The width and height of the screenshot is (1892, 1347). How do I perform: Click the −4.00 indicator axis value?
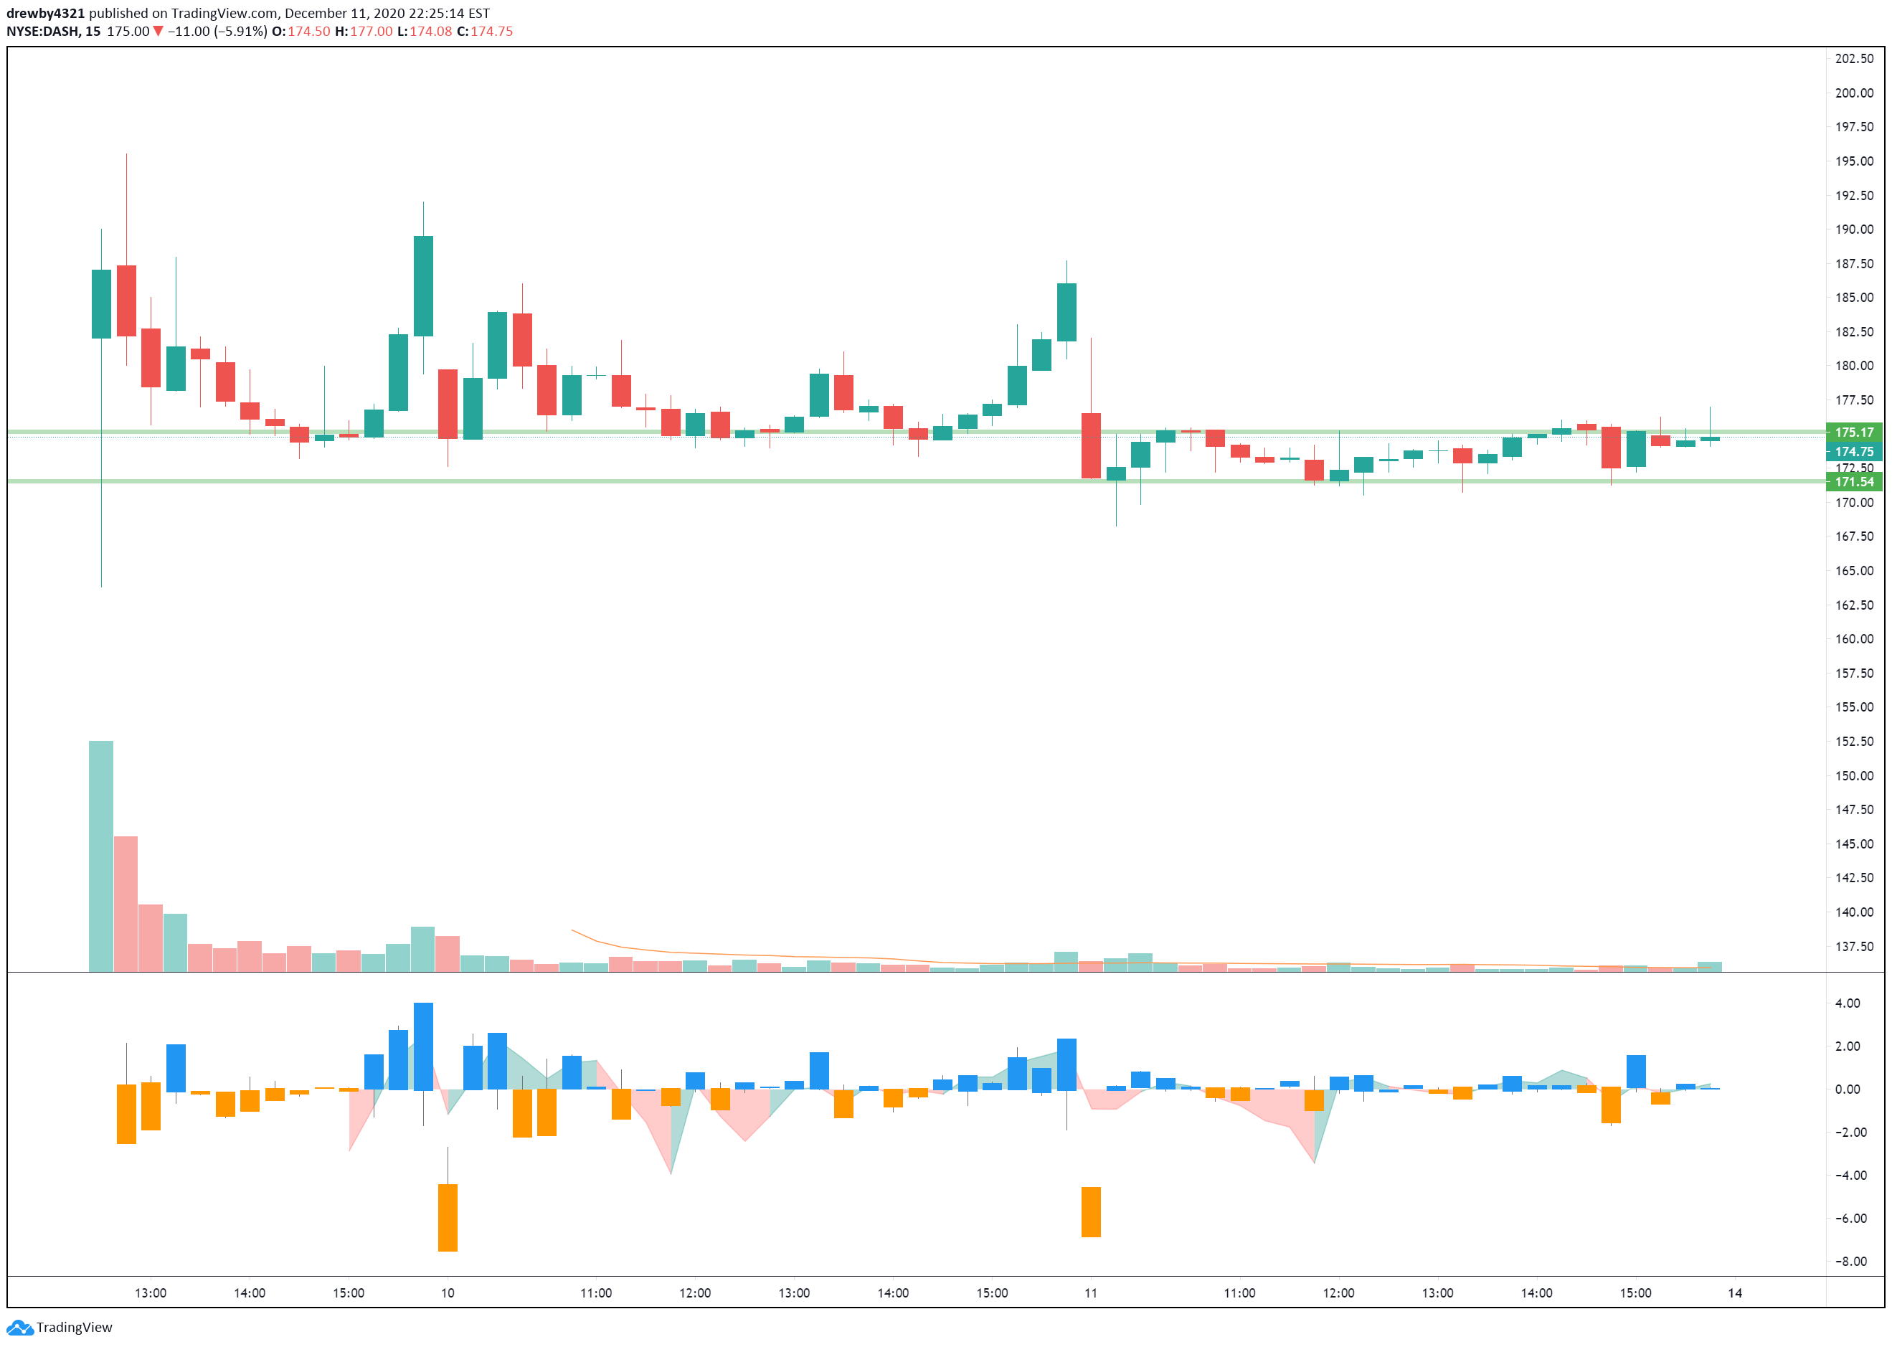[1850, 1176]
